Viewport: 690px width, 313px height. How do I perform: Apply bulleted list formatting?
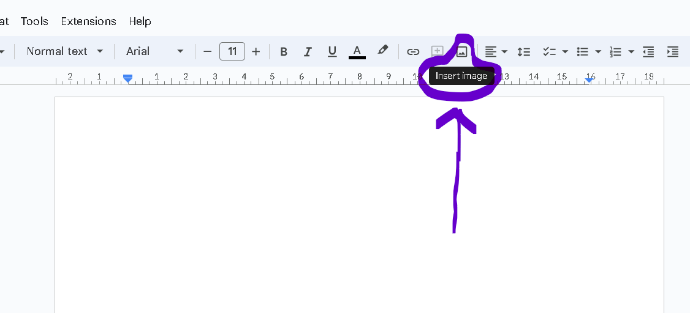coord(583,52)
